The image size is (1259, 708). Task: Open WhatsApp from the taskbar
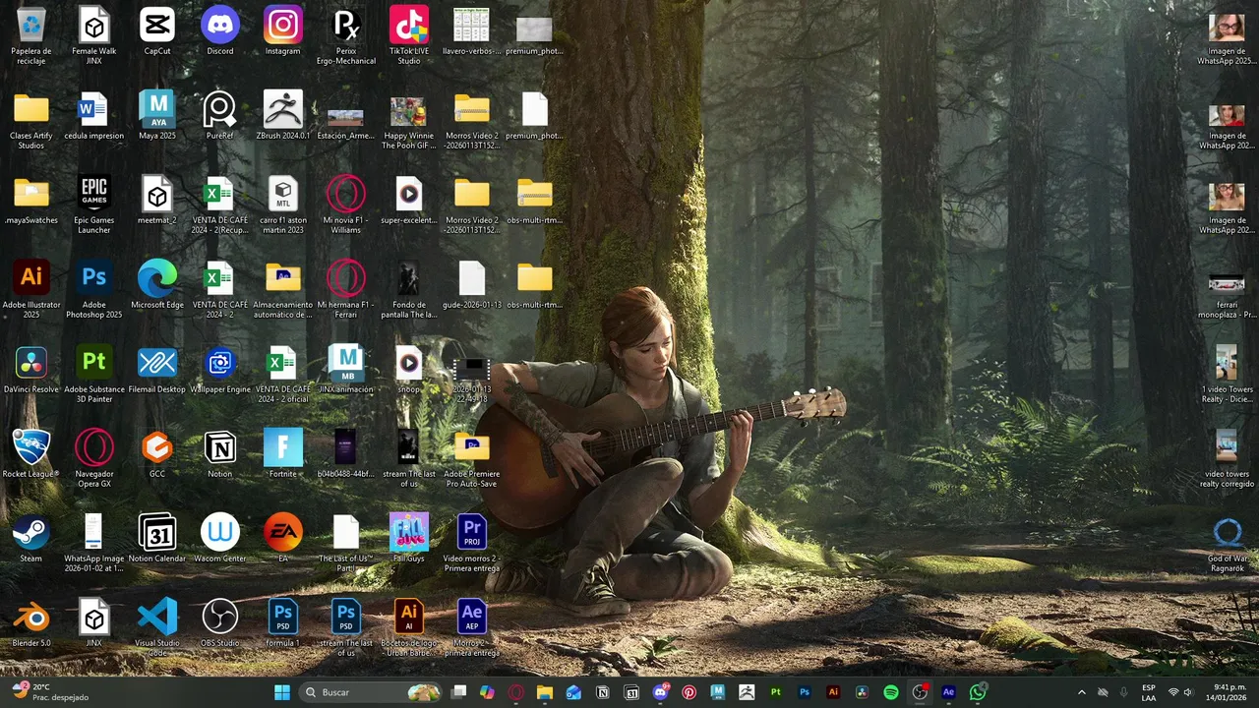click(978, 692)
